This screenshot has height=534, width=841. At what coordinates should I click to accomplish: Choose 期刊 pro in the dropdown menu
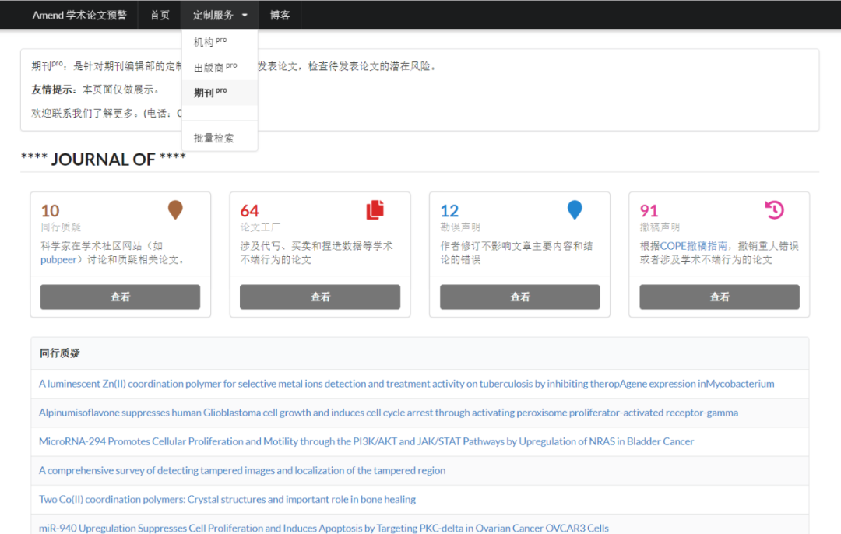pyautogui.click(x=210, y=93)
